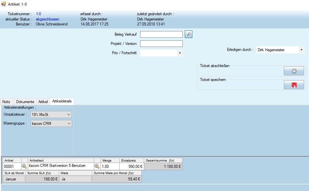Click the application icon in the title bar
Image resolution: width=309 pixels, height=191 pixels.
[4, 4]
